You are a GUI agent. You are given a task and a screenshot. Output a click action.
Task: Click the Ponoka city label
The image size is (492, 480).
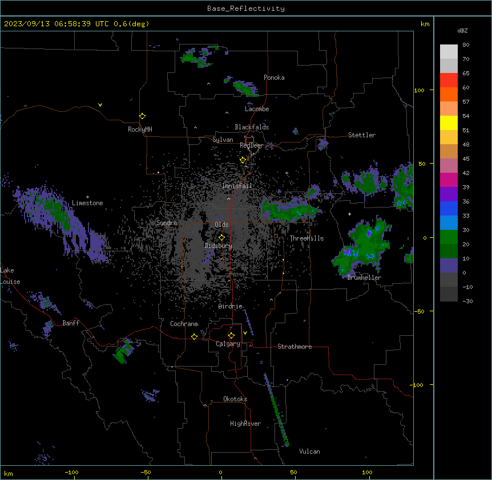tap(274, 78)
